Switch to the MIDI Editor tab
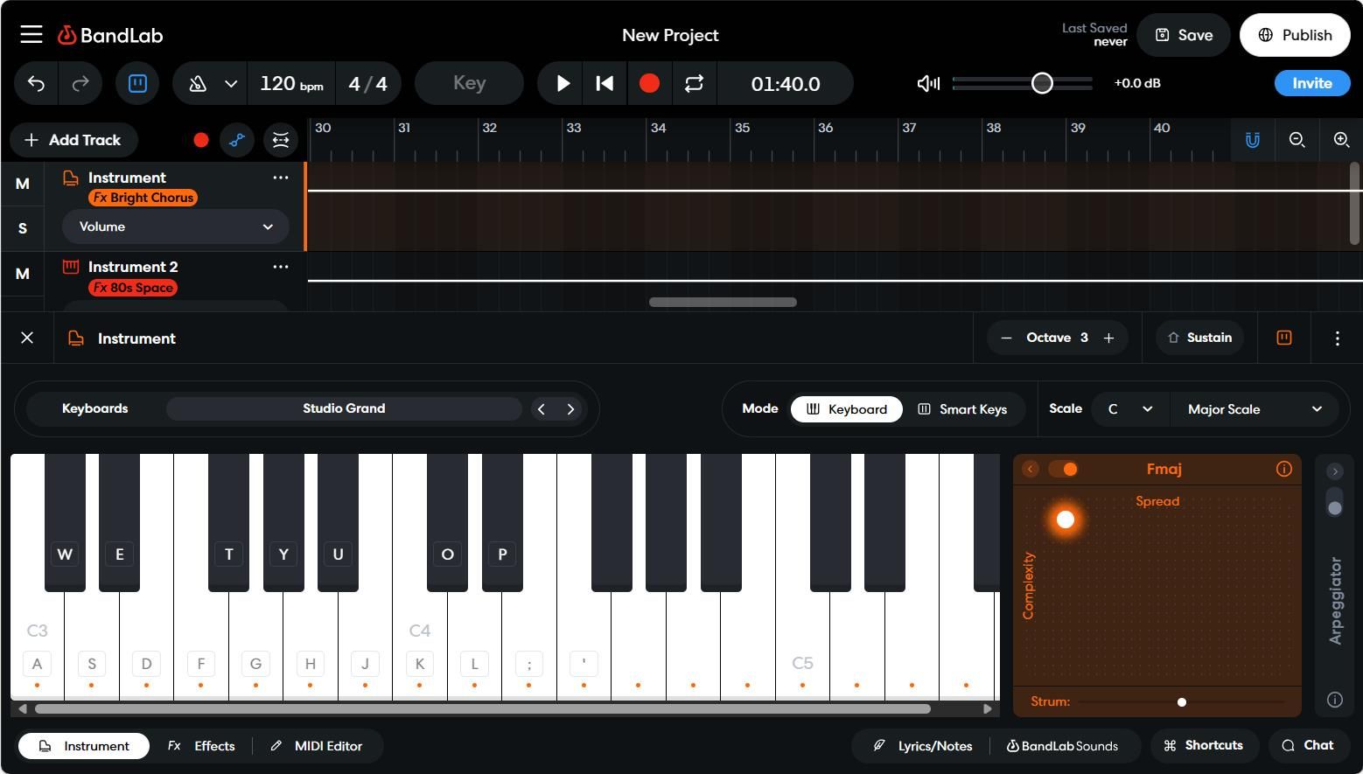Viewport: 1363px width, 774px height. [318, 746]
